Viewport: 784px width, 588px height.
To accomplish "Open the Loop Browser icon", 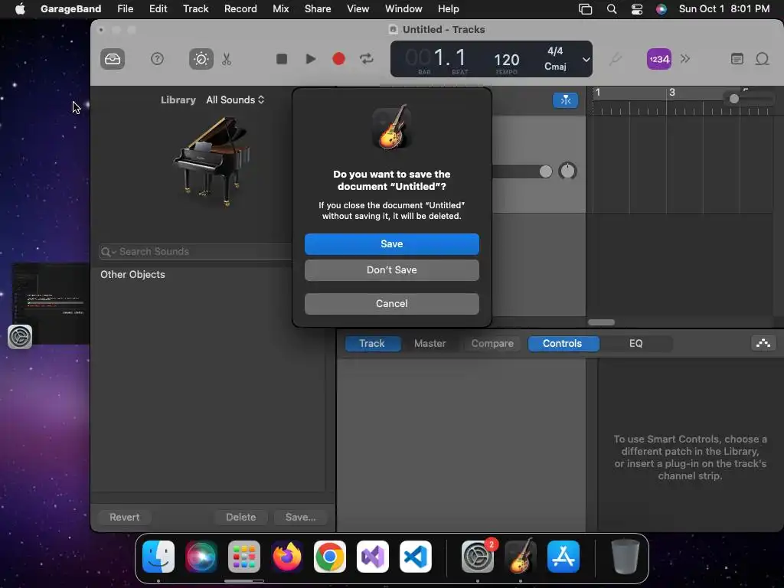I will 762,59.
